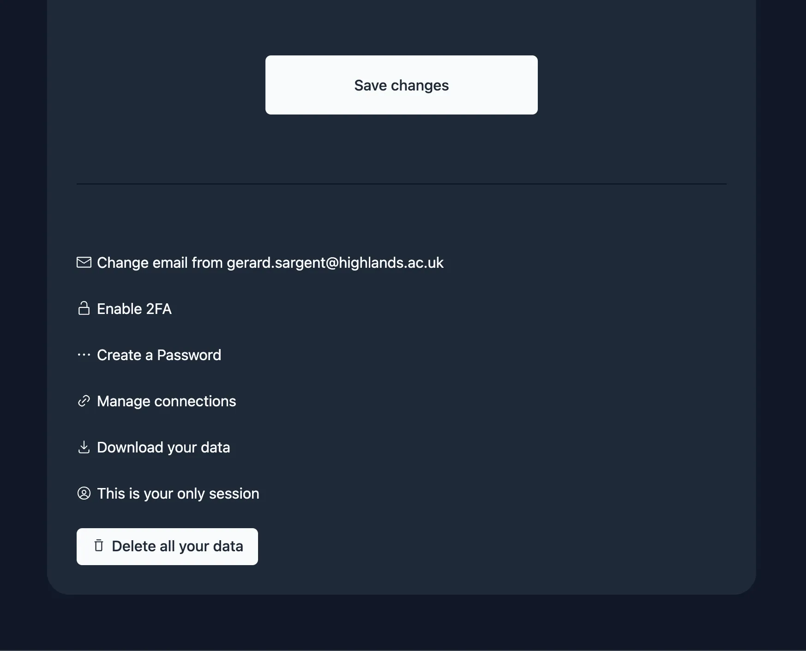The image size is (806, 651).
Task: Click the user circle icon beside session text
Action: [84, 493]
